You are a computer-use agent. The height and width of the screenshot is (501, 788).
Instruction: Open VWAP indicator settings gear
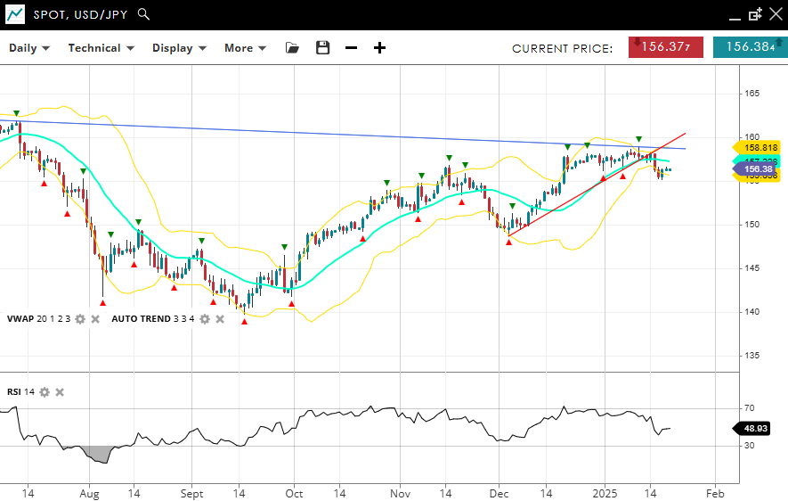tap(80, 319)
